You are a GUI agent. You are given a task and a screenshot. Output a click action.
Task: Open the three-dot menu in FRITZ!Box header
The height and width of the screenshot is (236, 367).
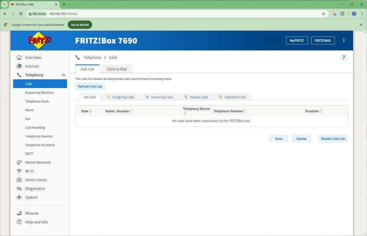[x=344, y=40]
